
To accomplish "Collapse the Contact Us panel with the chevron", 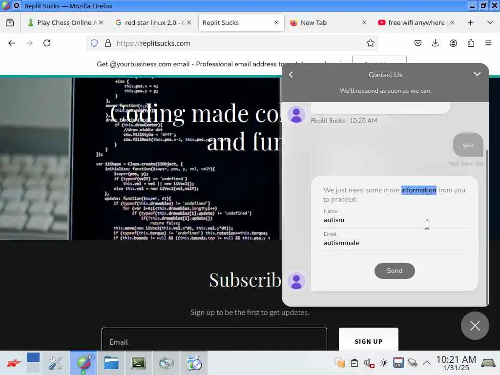I will point(477,74).
